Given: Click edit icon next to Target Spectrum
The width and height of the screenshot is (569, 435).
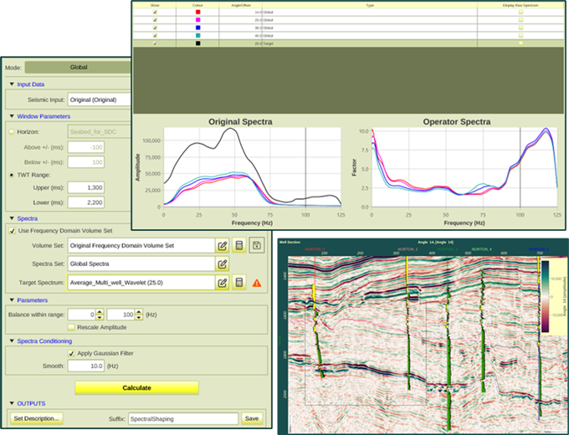Looking at the screenshot, I should 223,282.
